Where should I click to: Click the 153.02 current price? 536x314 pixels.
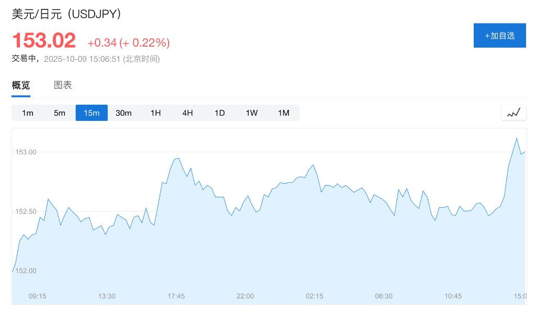(x=44, y=41)
